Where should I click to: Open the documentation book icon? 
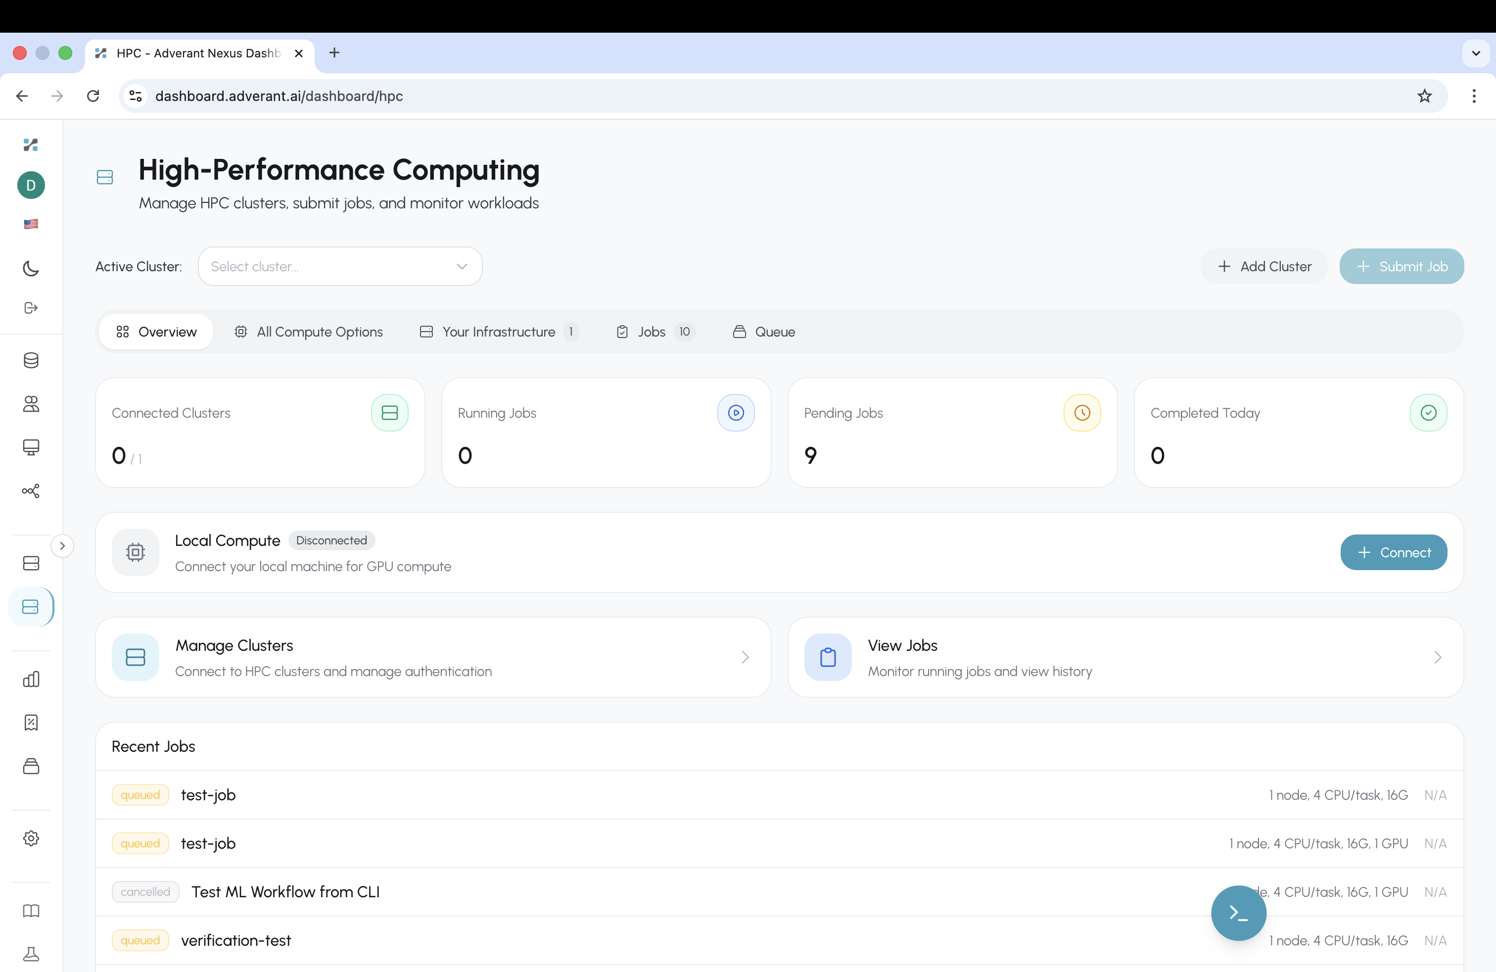click(30, 911)
